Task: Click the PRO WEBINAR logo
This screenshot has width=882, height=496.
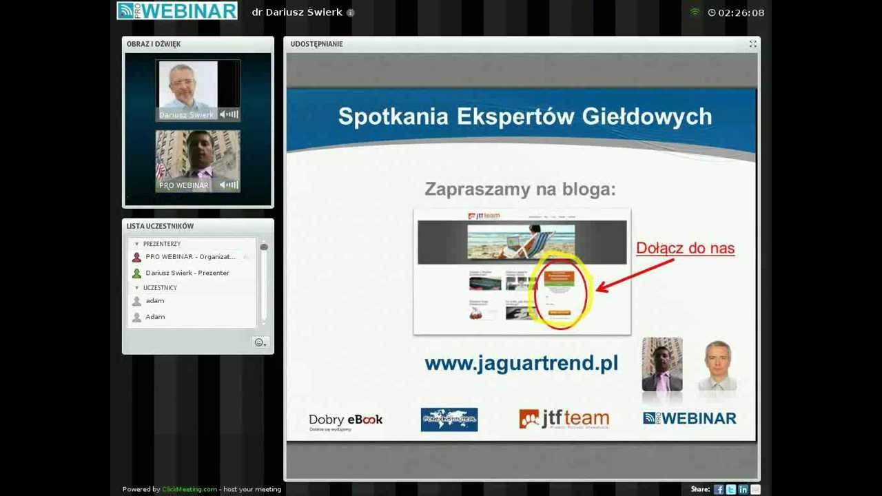Action: (x=177, y=10)
